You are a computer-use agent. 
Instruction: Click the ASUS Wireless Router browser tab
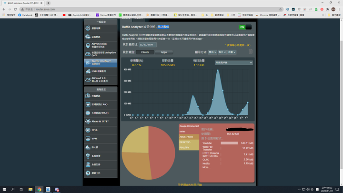point(22,3)
